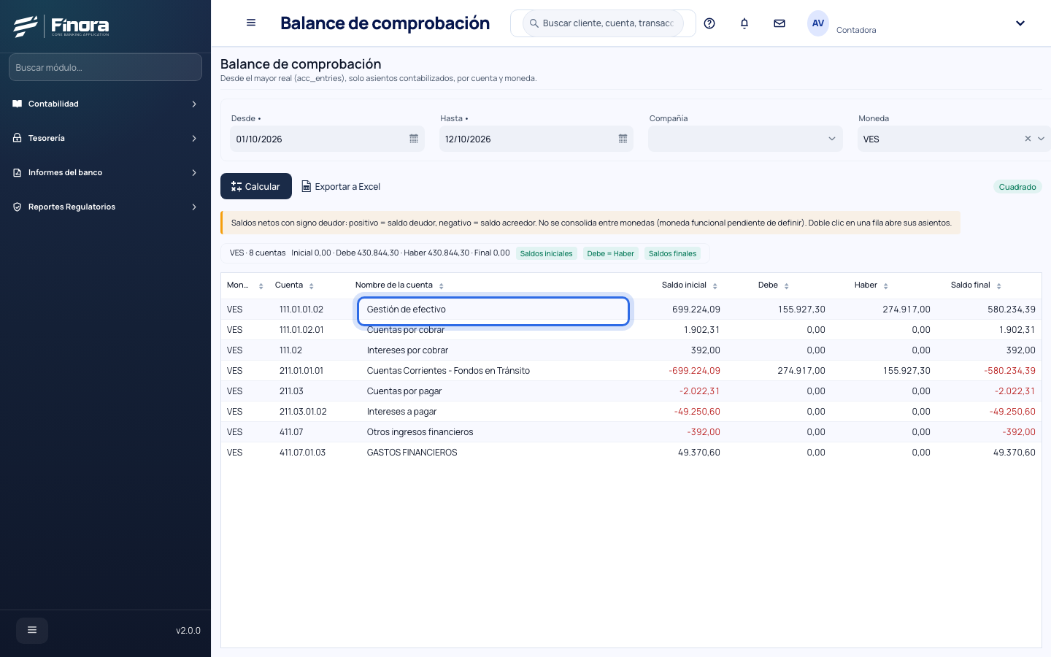This screenshot has width=1051, height=657.
Task: Select Otros ingresos financieros row
Action: point(631,432)
